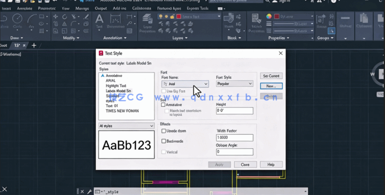The height and width of the screenshot is (195, 385).
Task: Insert a Table from Annotation panel
Action: pos(129,31)
